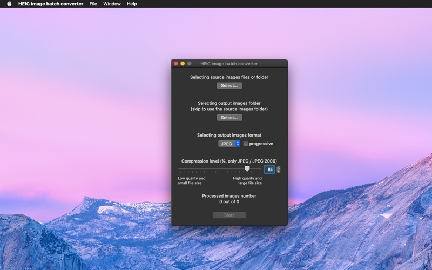Open the Help menu

[132, 4]
